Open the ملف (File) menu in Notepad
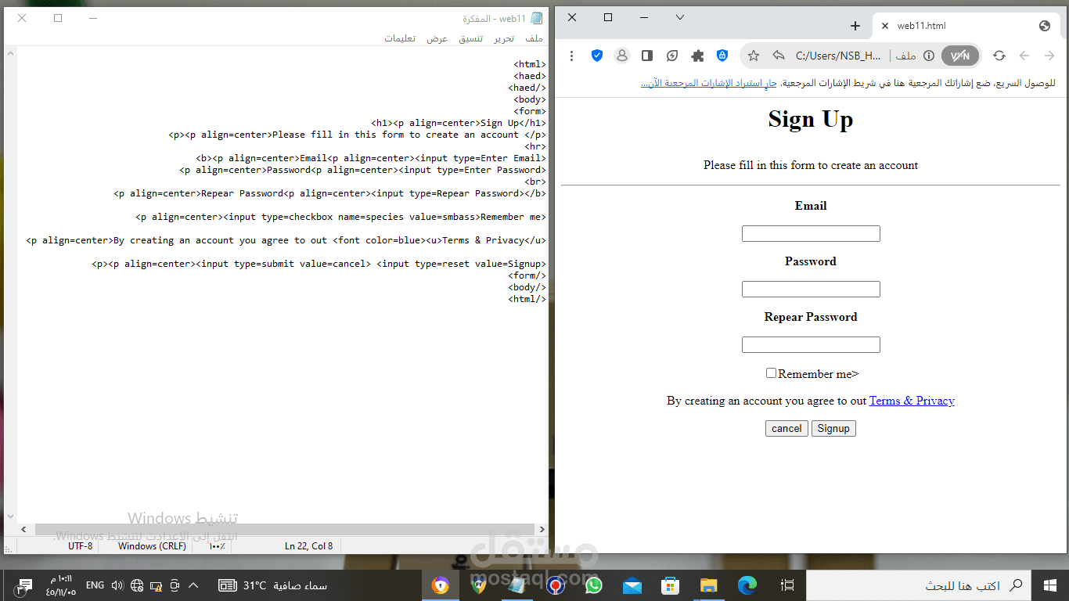The width and height of the screenshot is (1069, 601). (x=534, y=38)
